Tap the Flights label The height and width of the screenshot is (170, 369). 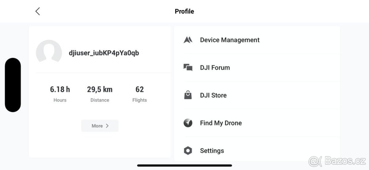click(x=140, y=100)
